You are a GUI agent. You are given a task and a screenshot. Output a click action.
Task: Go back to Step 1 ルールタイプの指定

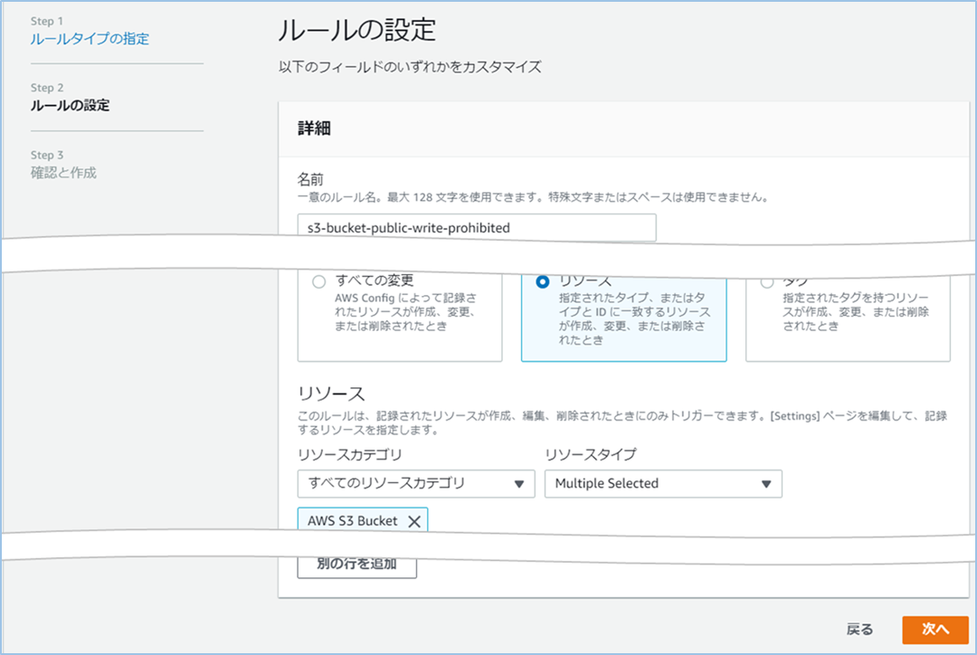[90, 39]
